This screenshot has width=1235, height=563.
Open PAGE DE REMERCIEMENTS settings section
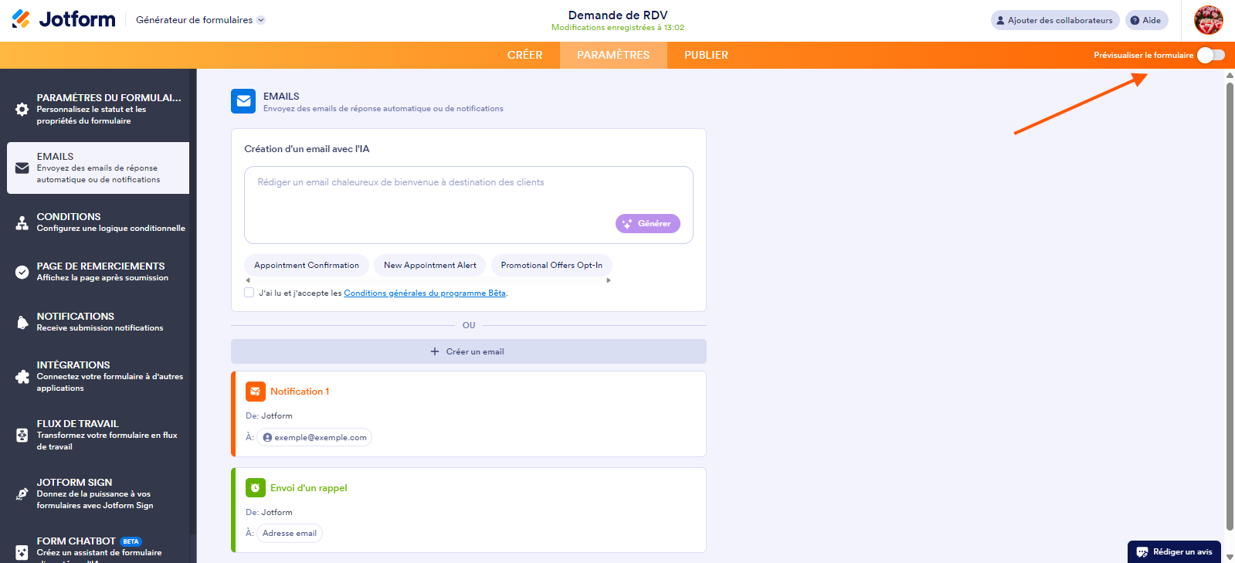98,272
